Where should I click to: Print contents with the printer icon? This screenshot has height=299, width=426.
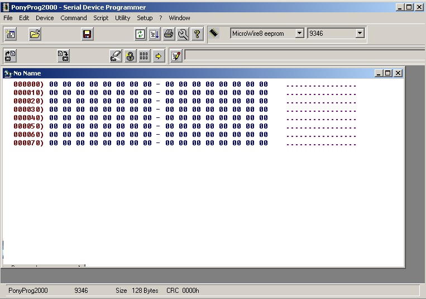pyautogui.click(x=169, y=35)
